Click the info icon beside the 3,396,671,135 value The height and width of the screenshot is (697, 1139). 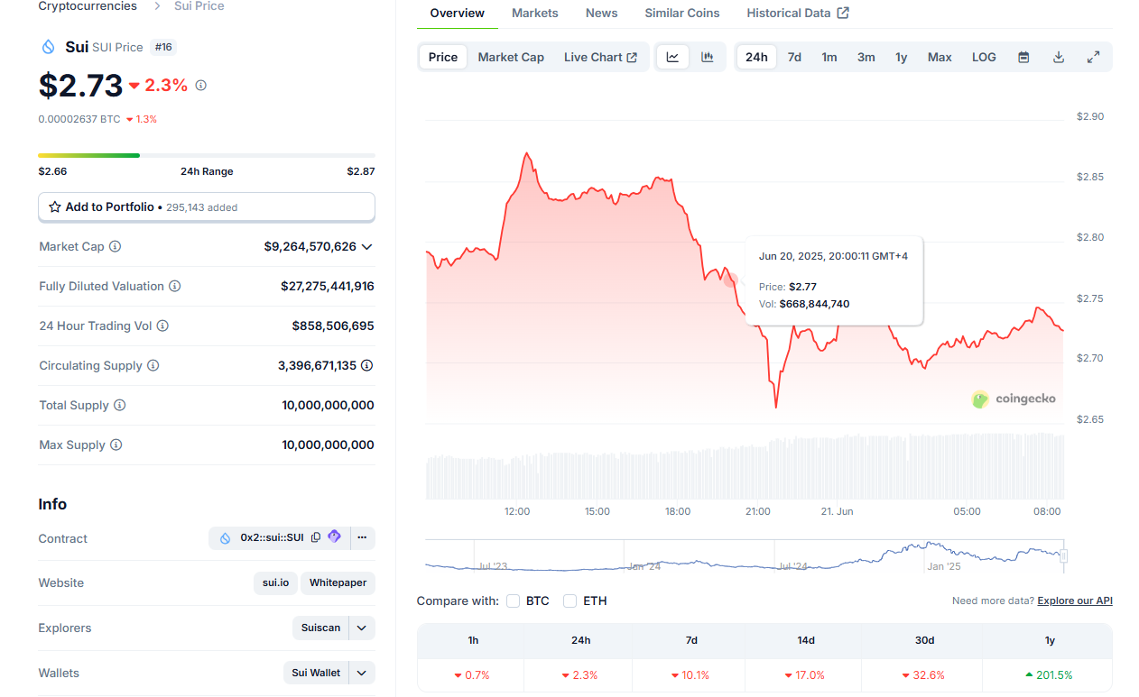point(366,365)
